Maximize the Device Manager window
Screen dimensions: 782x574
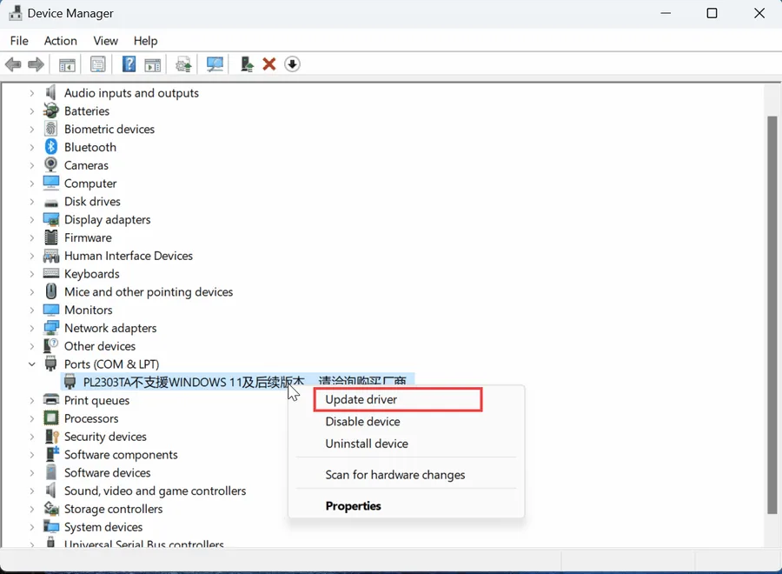712,13
